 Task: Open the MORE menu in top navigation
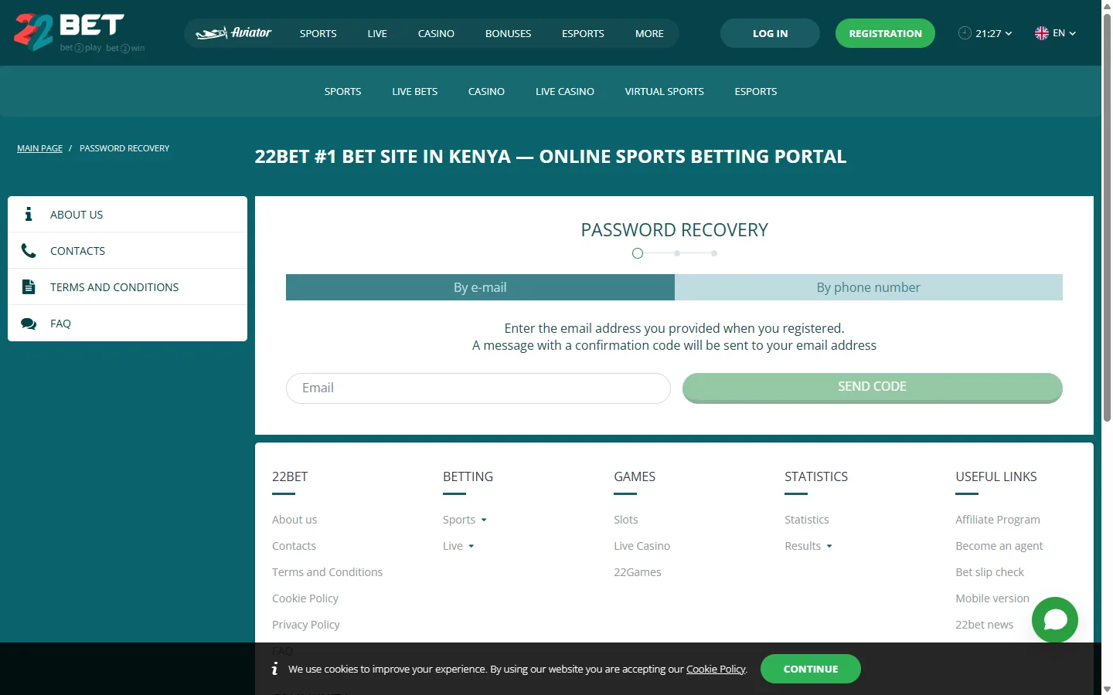click(x=649, y=33)
